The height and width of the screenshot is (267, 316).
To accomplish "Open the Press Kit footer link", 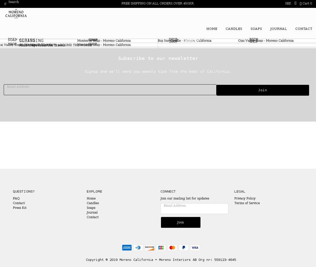I will (x=20, y=207).
